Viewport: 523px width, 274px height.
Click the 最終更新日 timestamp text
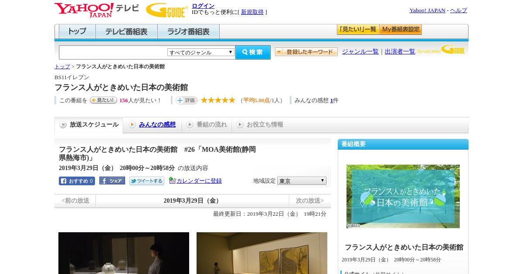pyautogui.click(x=270, y=214)
